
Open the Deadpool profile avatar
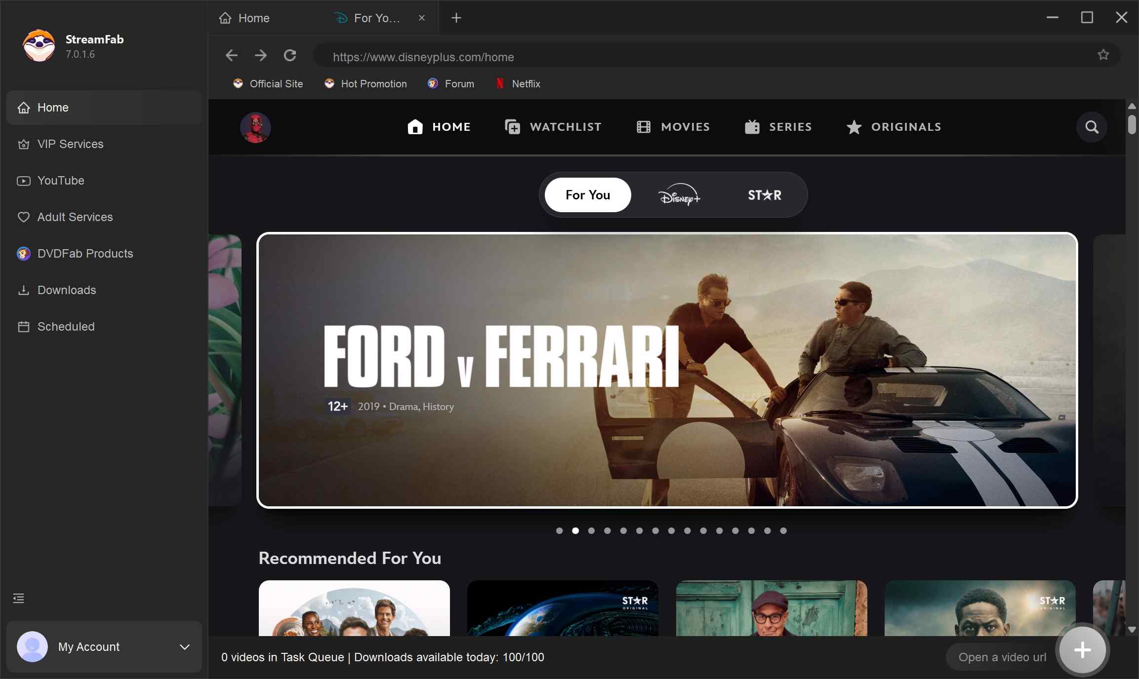(255, 127)
